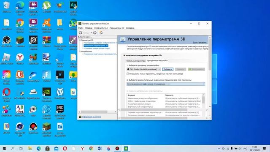Click the Windows Start button
270x152 pixels.
(x=4, y=148)
